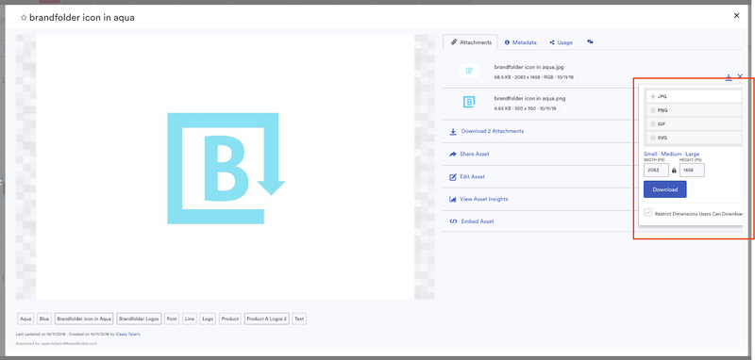Open the Casey Talaric author link
Image resolution: width=755 pixels, height=360 pixels.
click(x=128, y=334)
